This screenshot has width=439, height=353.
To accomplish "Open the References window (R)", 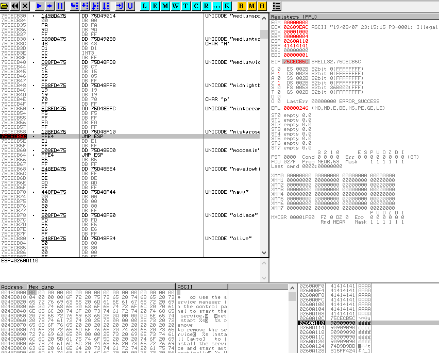I will click(206, 6).
